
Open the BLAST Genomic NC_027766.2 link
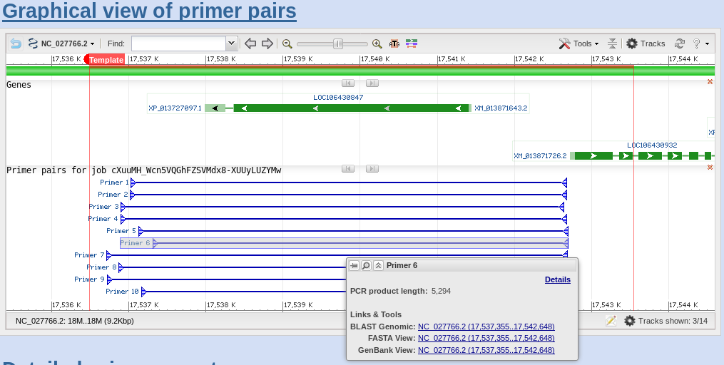point(486,327)
